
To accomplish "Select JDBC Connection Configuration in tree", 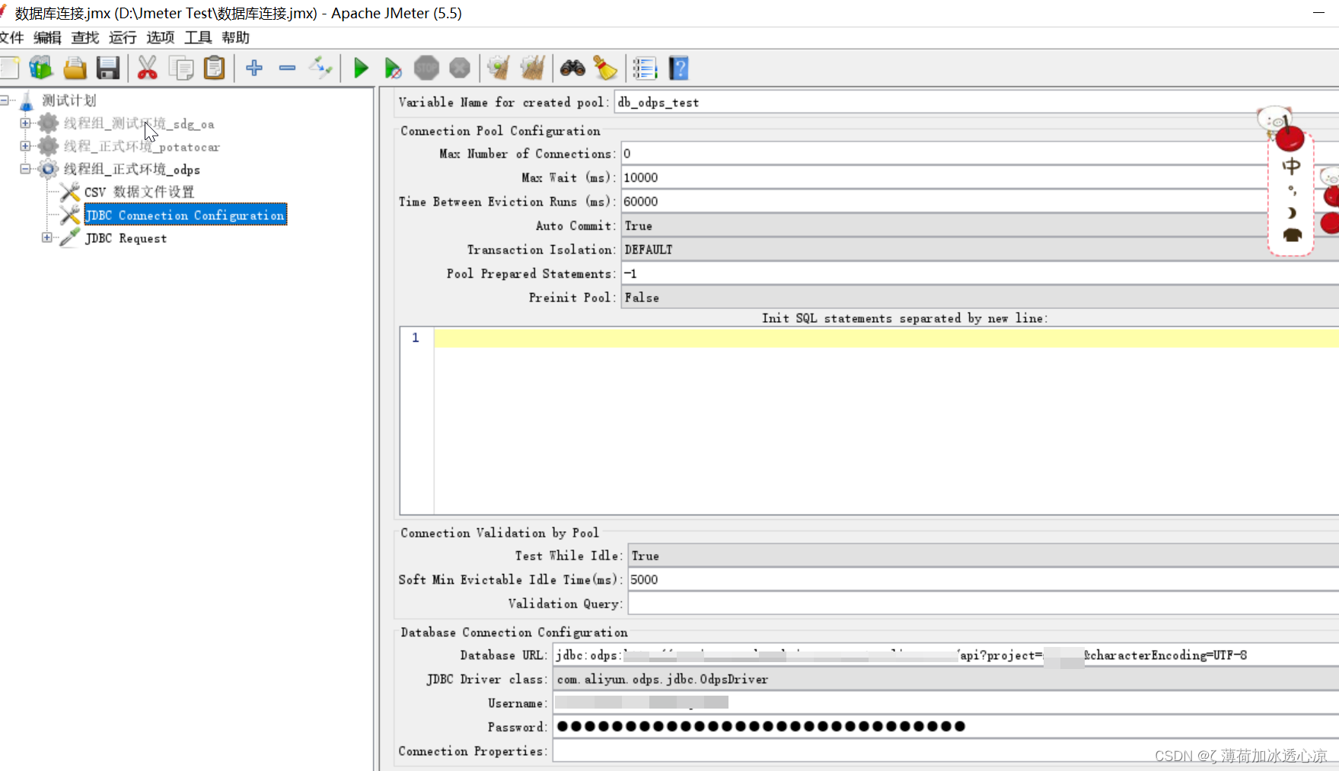I will pos(185,215).
